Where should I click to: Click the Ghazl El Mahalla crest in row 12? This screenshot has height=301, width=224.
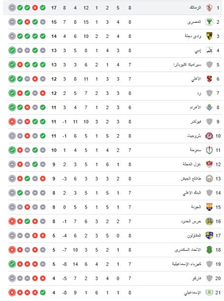coord(209,164)
